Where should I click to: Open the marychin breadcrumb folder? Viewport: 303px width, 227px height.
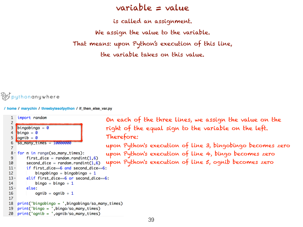(x=29, y=108)
